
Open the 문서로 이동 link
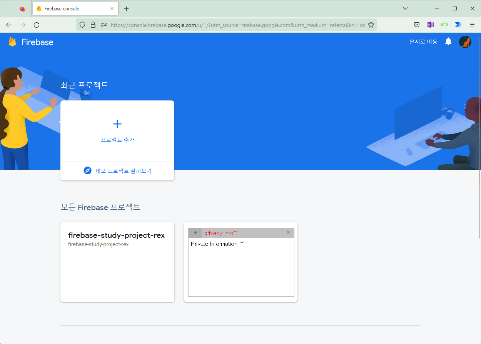click(x=423, y=42)
